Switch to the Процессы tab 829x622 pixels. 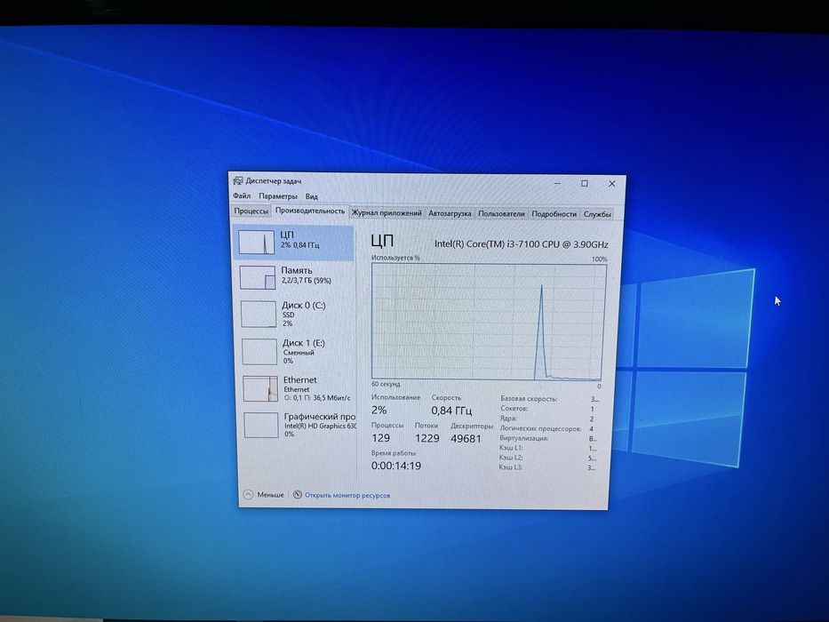coord(251,211)
